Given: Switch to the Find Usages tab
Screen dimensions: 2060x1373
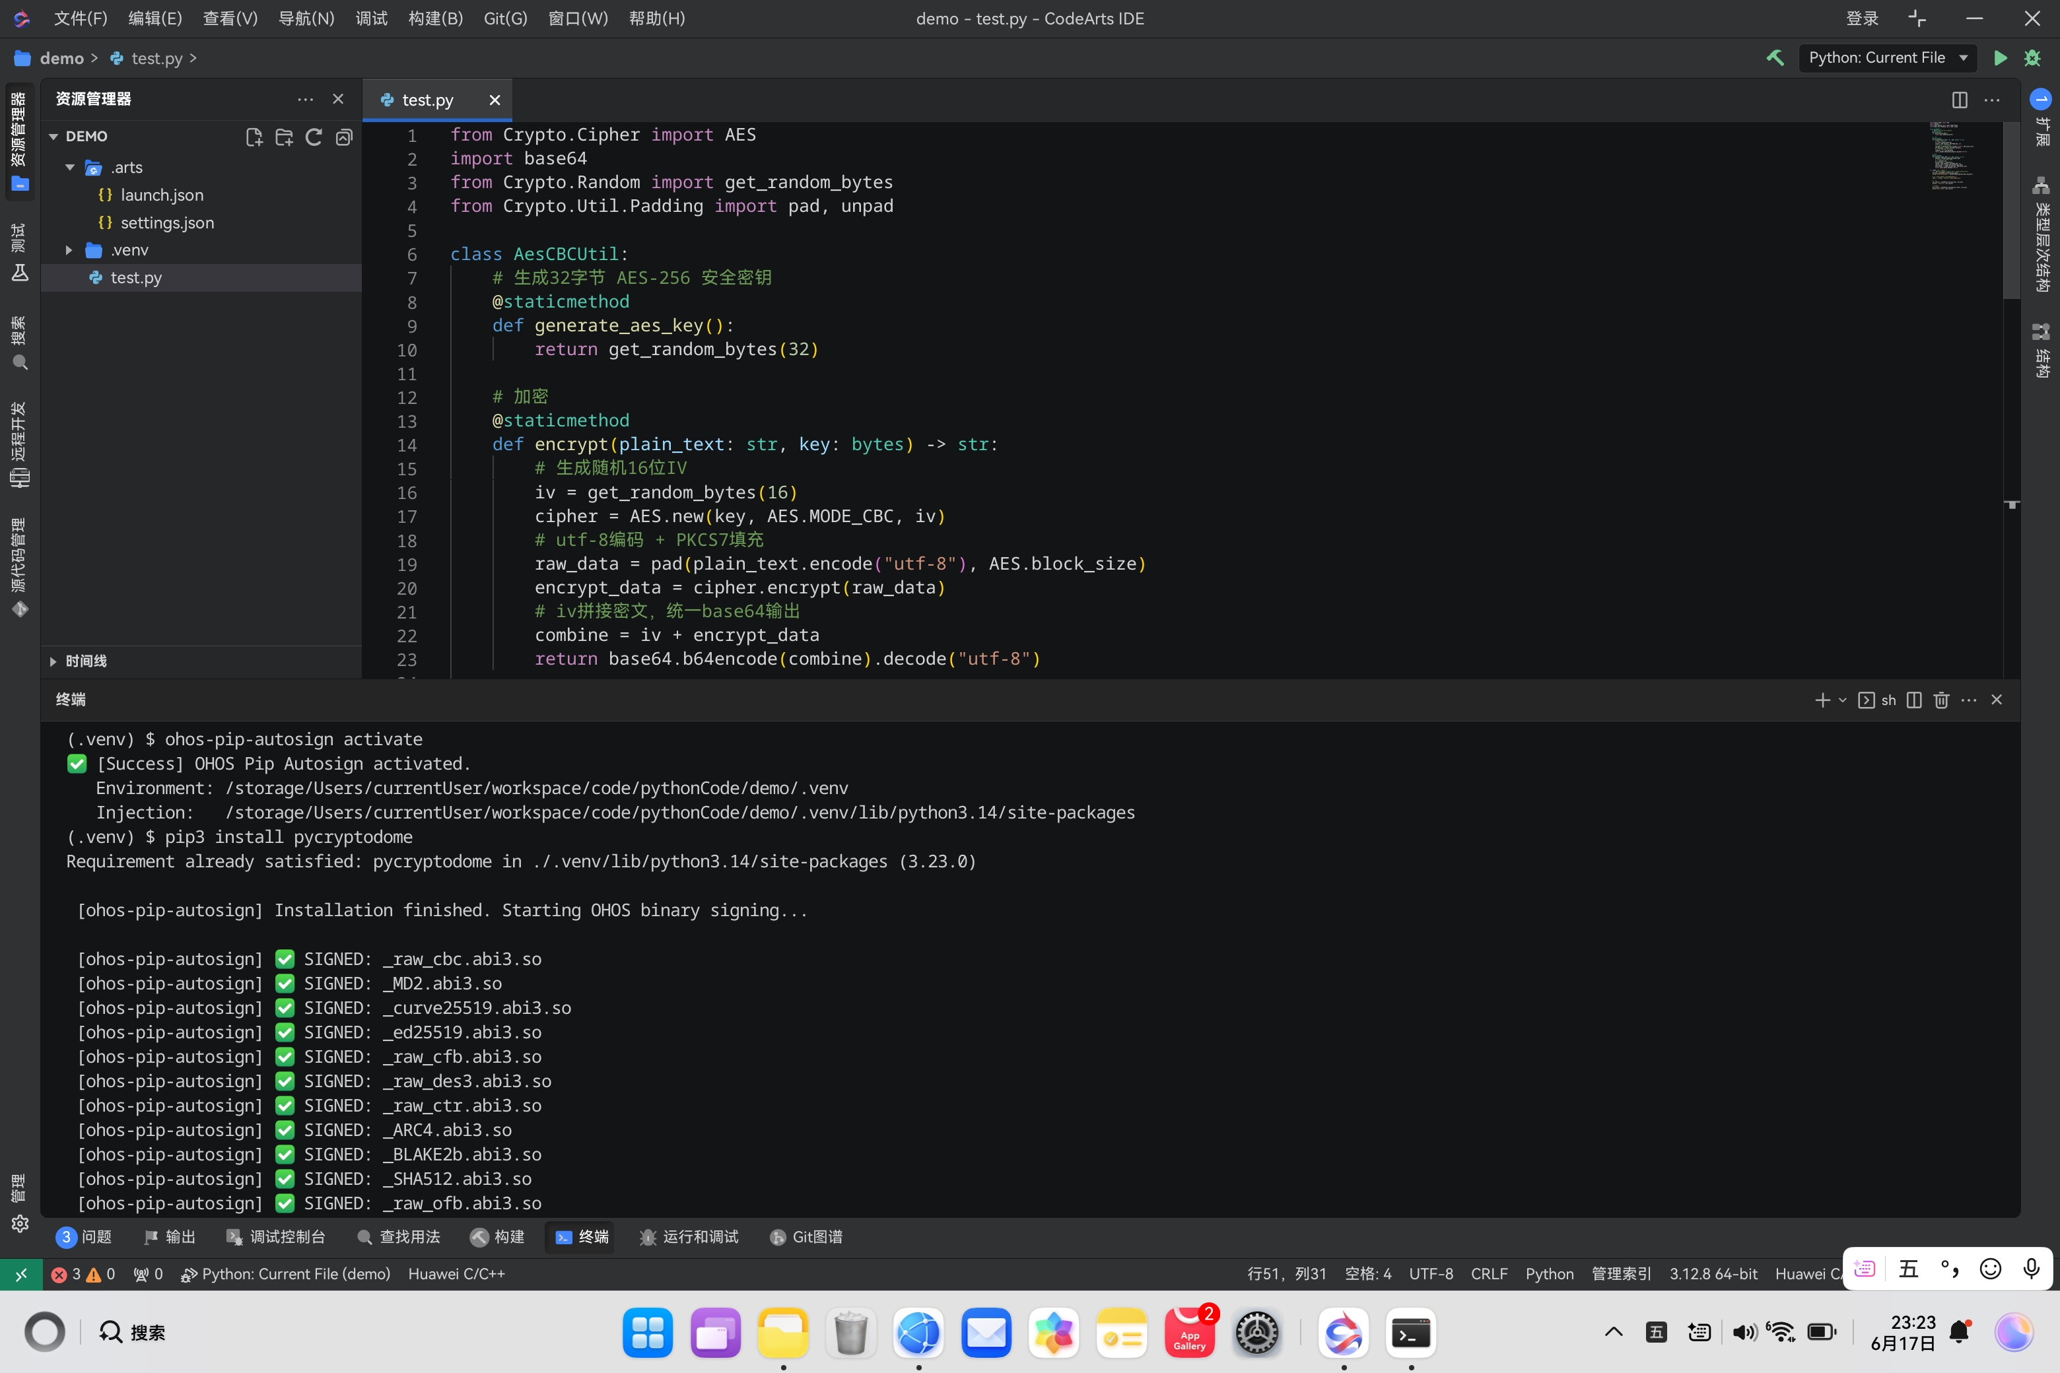Looking at the screenshot, I should click(x=399, y=1237).
